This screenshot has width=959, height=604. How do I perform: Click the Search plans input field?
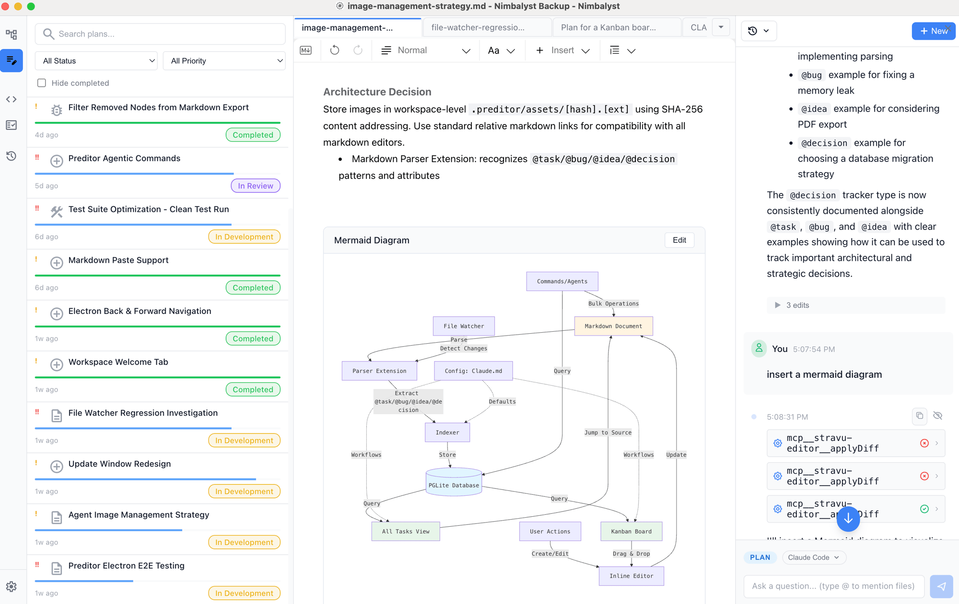click(x=161, y=34)
